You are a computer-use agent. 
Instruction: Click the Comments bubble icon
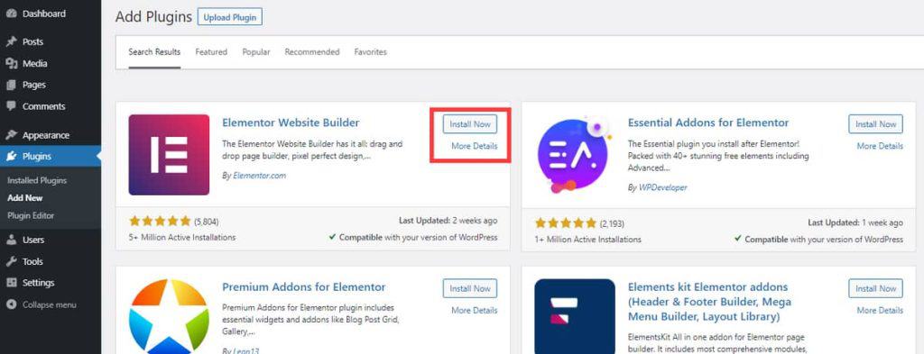click(11, 106)
